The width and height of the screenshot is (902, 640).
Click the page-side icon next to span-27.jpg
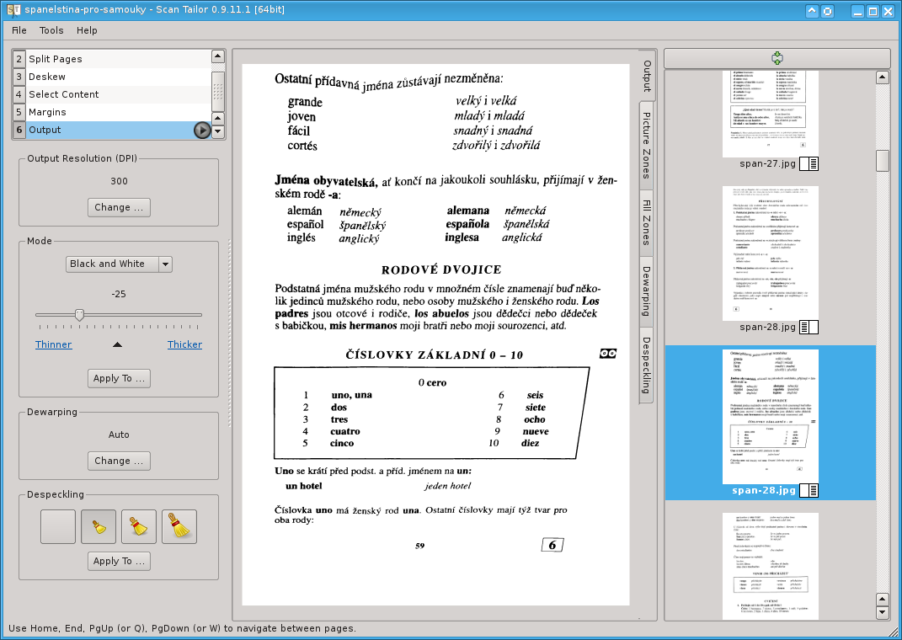pyautogui.click(x=809, y=164)
